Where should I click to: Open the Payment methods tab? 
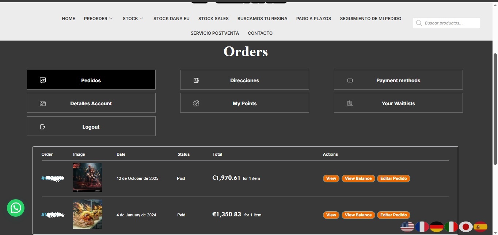point(398,80)
